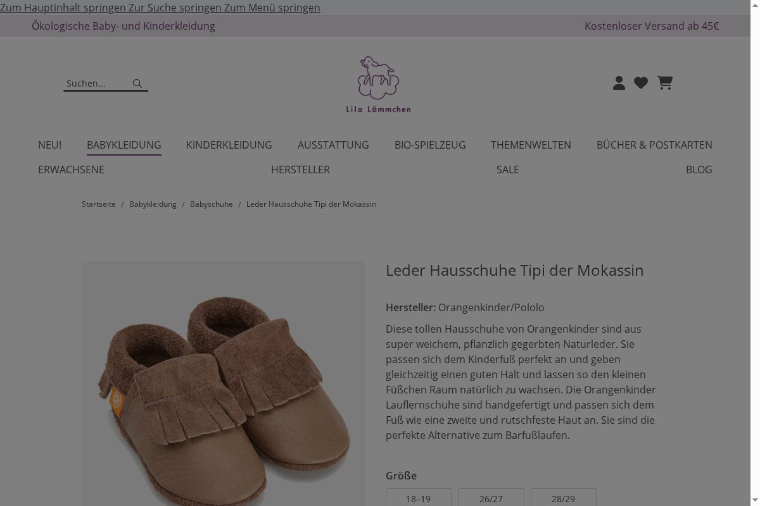Screen dimensions: 760x506
Task: Select size 18–19
Action: coord(419,498)
